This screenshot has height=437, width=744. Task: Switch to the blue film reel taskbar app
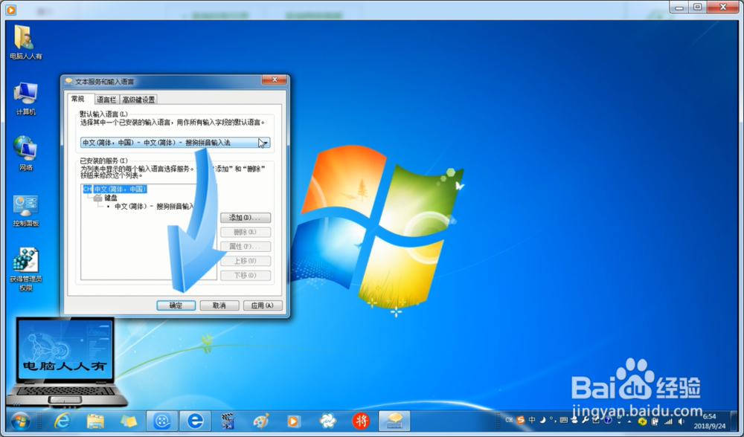point(162,421)
